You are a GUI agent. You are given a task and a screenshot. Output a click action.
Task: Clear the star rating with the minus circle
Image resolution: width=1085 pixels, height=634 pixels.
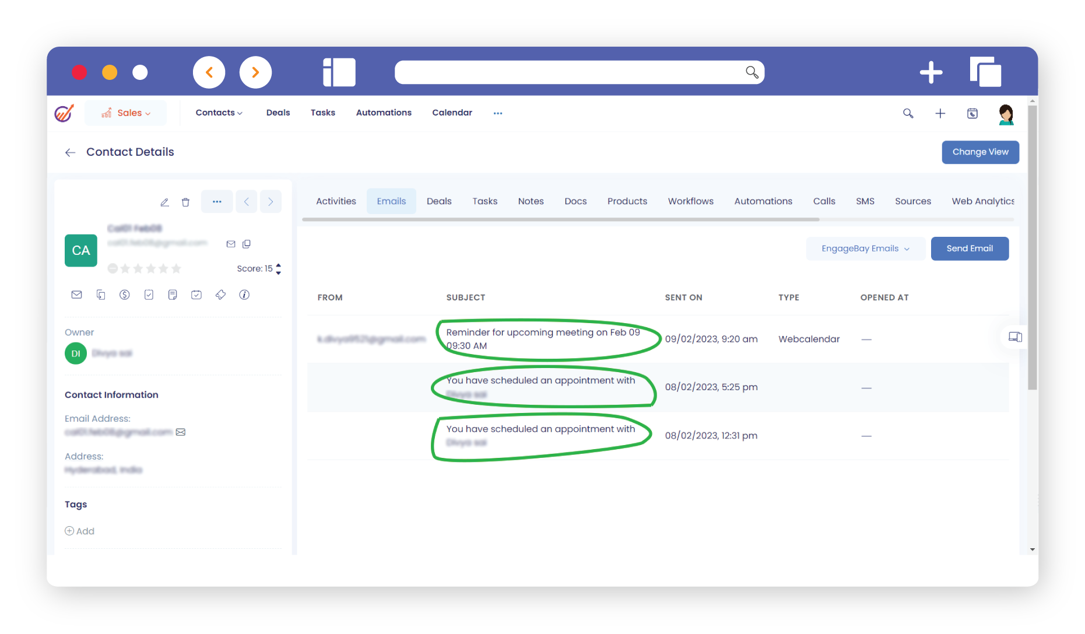point(113,268)
